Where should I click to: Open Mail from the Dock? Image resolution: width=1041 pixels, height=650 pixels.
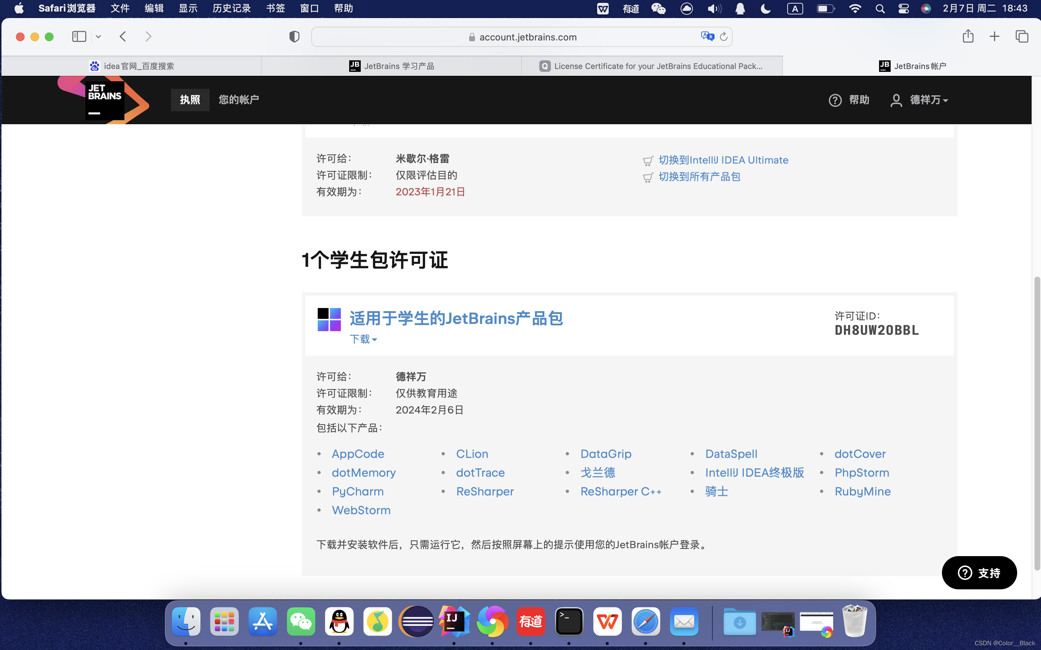tap(684, 621)
